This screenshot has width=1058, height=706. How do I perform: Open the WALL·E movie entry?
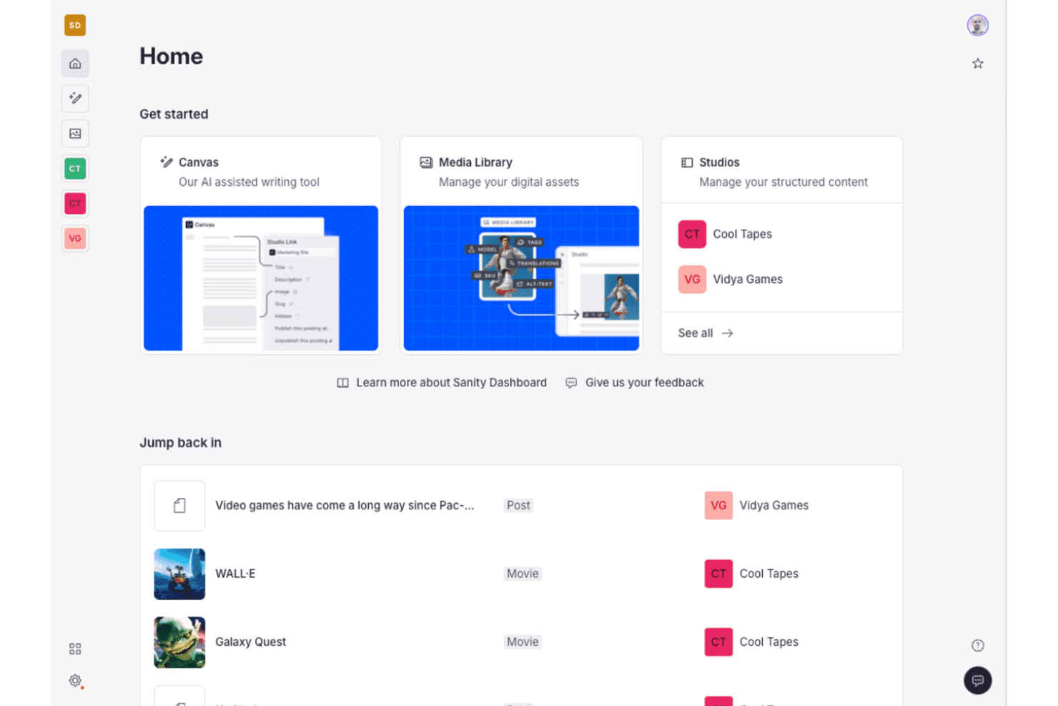point(521,574)
